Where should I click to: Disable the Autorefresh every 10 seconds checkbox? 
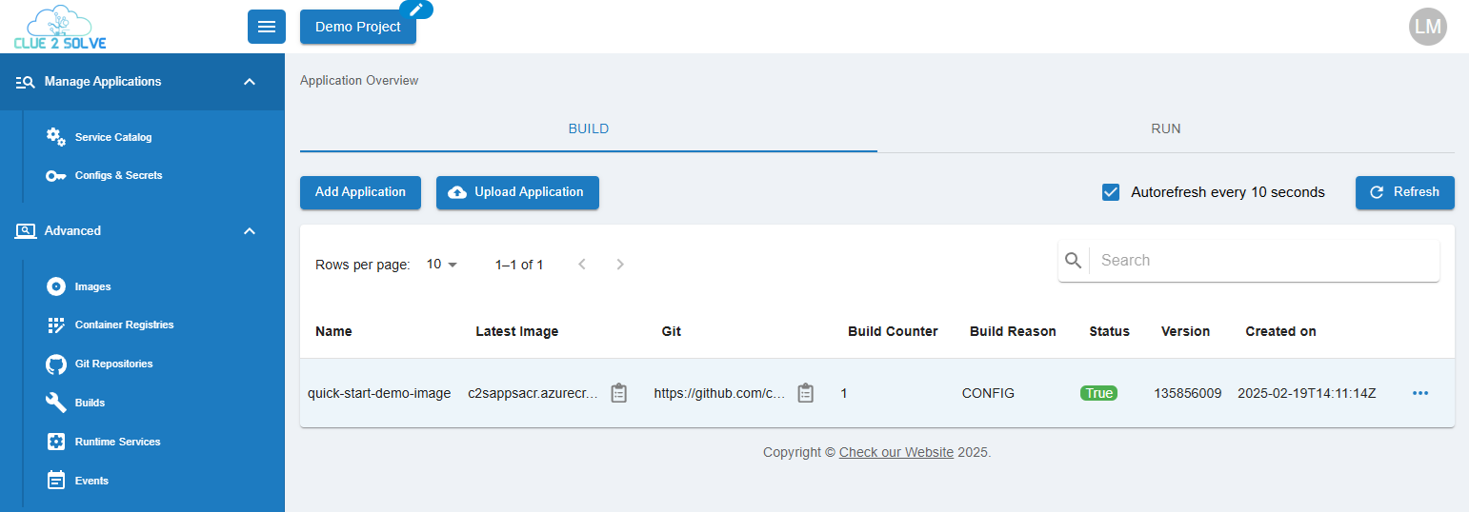(x=1111, y=192)
